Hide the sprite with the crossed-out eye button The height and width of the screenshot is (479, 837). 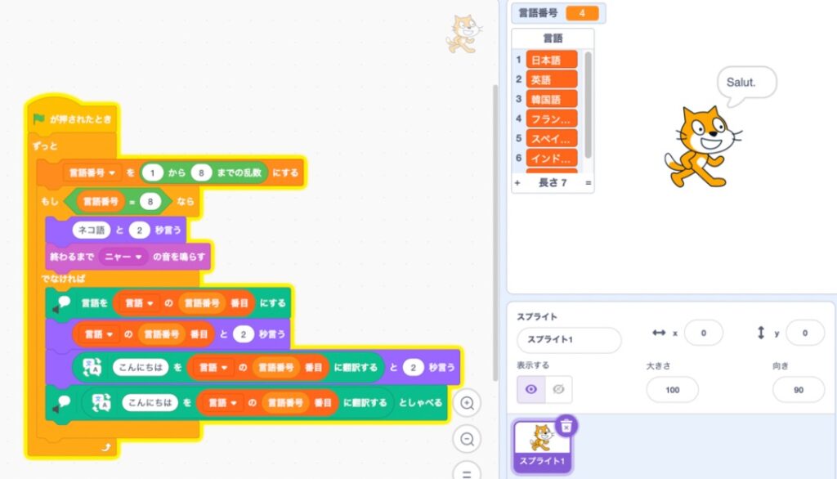pos(558,389)
